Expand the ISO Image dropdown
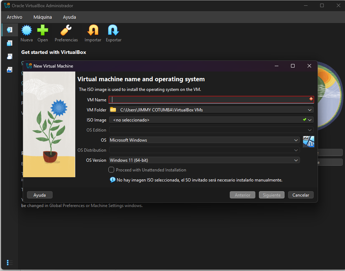 310,120
